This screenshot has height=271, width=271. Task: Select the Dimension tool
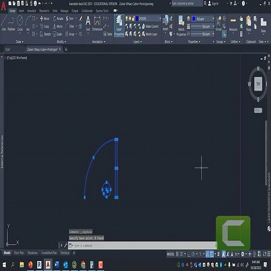point(97,23)
